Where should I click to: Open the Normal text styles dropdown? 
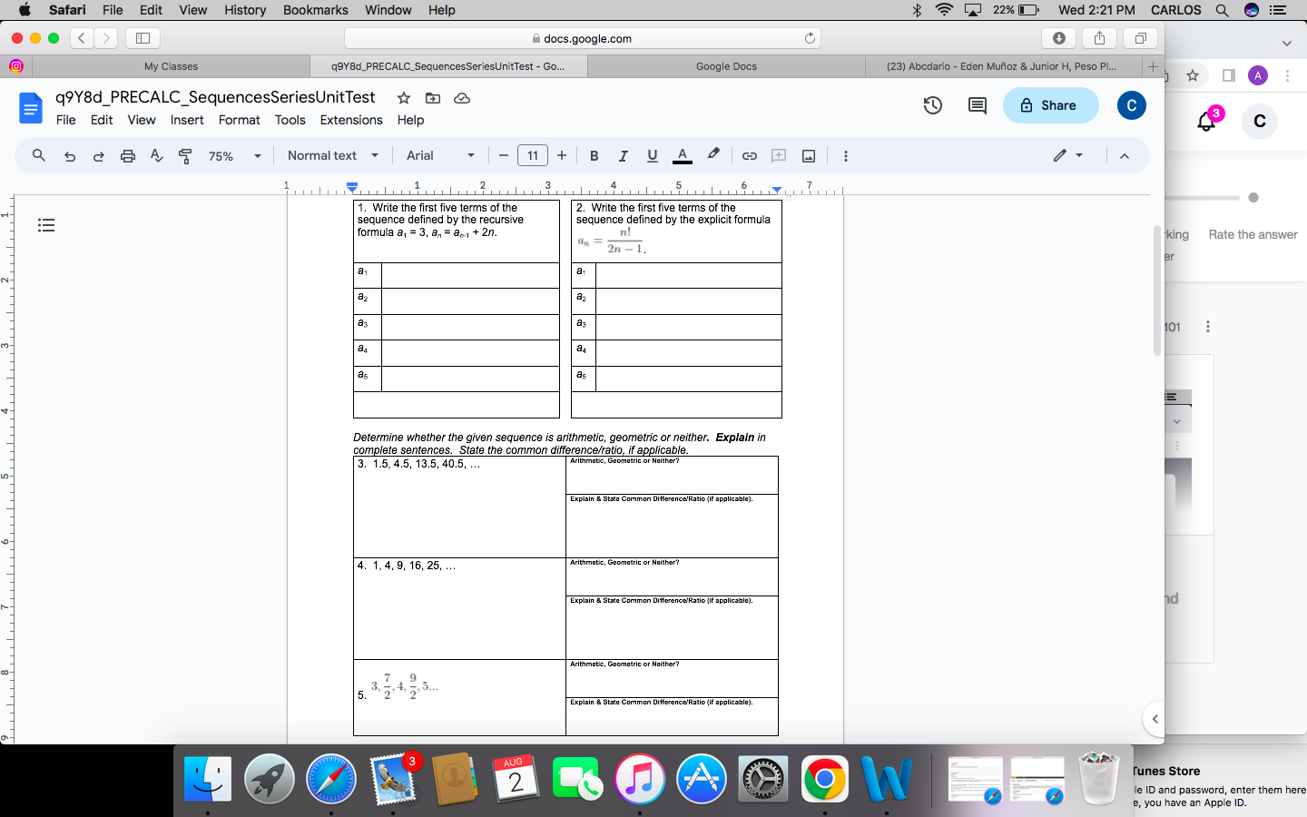pos(331,155)
